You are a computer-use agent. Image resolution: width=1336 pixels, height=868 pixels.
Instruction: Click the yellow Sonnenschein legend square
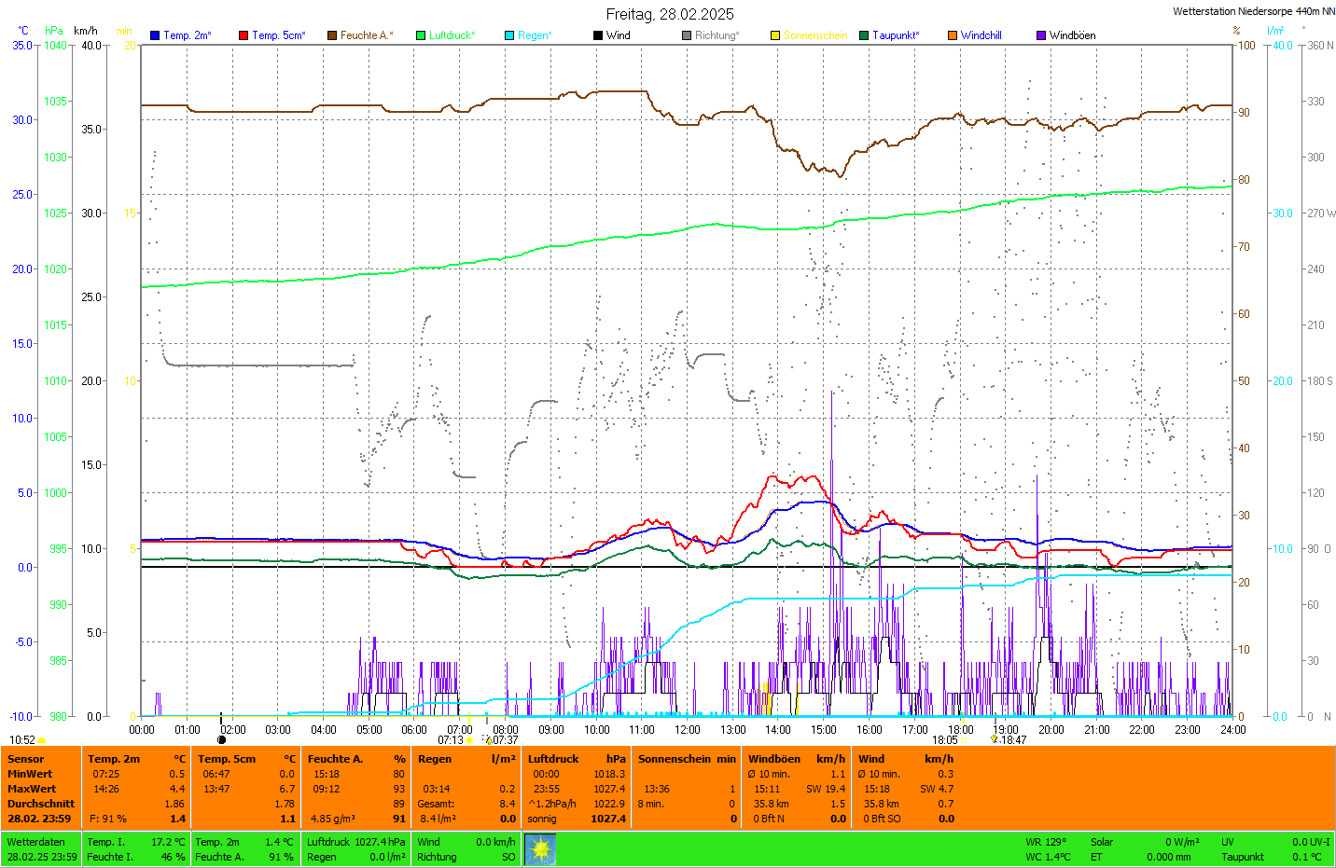click(775, 35)
